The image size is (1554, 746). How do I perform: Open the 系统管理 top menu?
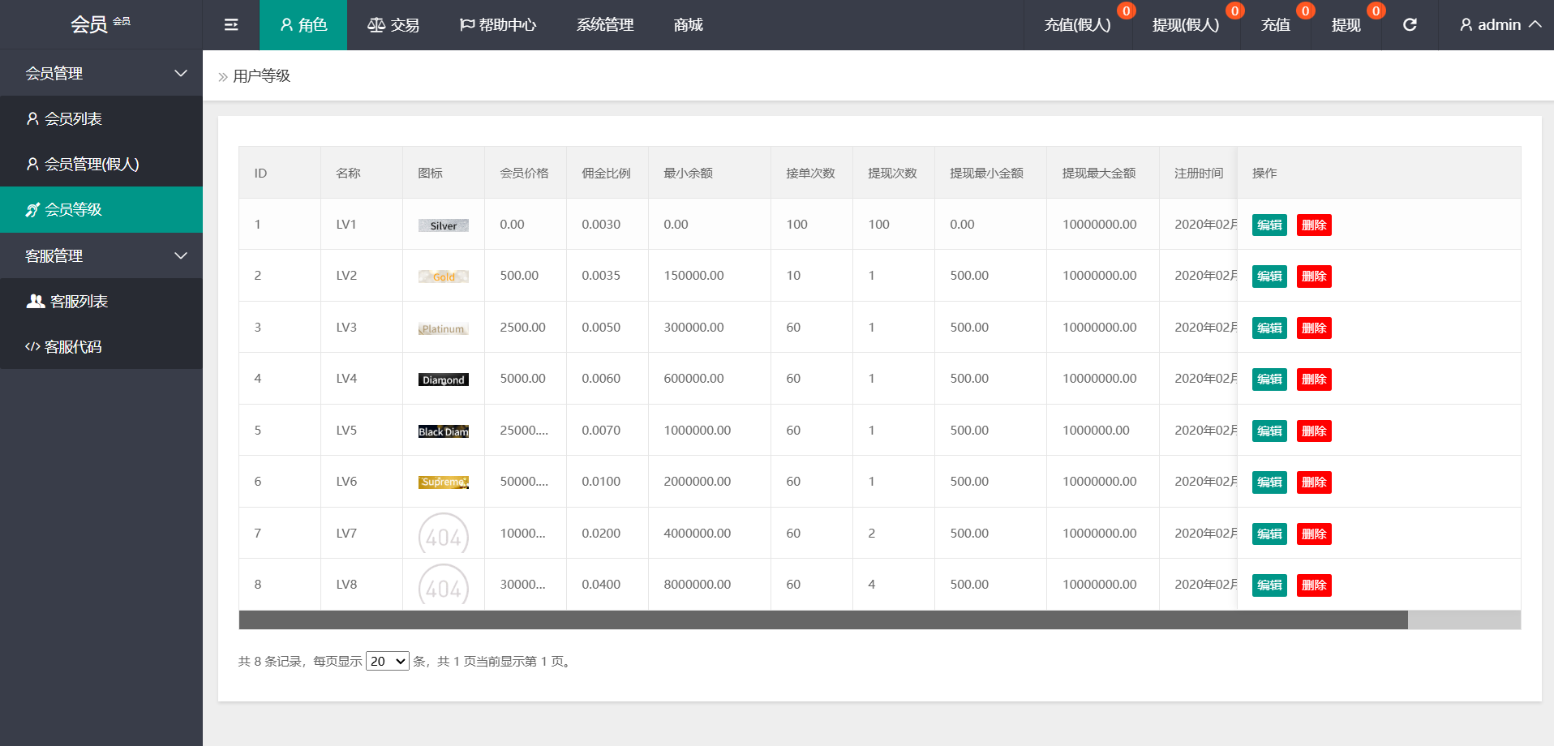(x=605, y=25)
